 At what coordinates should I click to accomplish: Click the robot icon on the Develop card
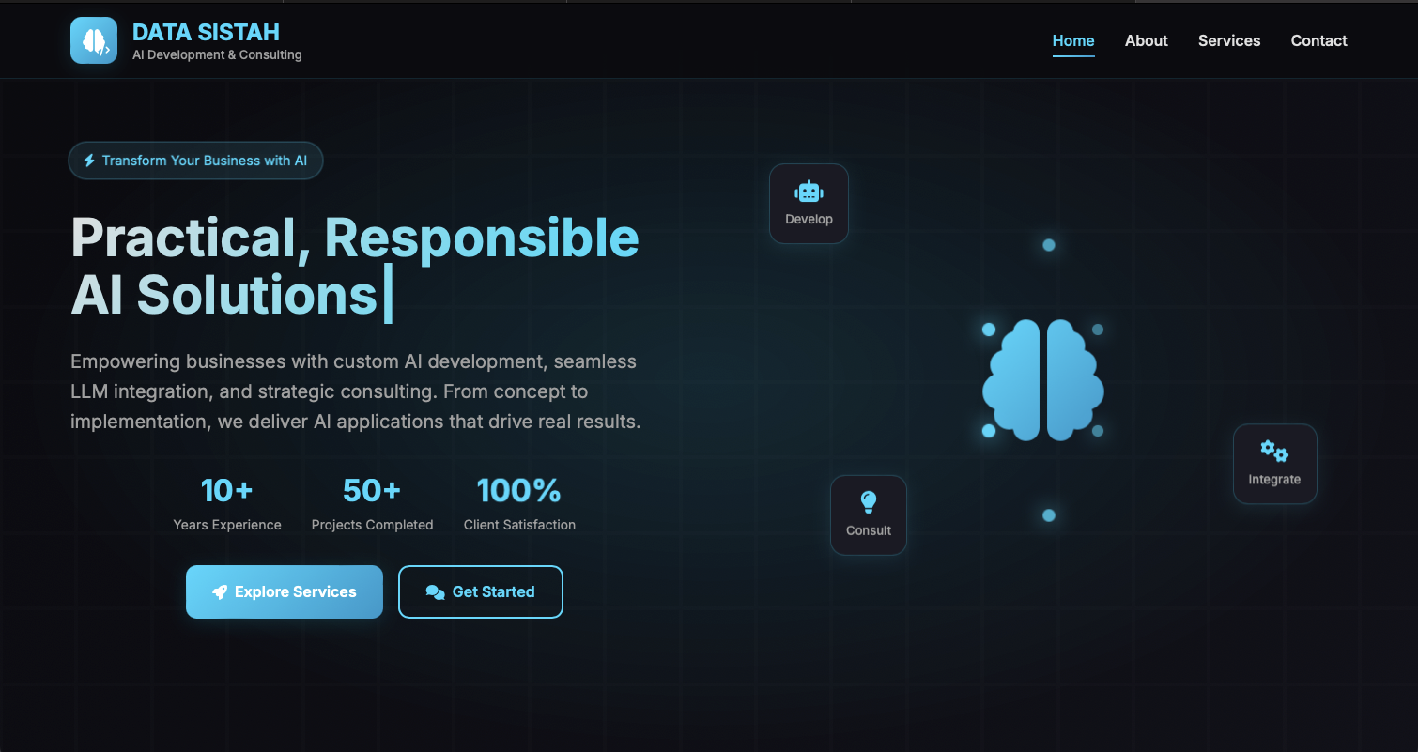click(809, 192)
